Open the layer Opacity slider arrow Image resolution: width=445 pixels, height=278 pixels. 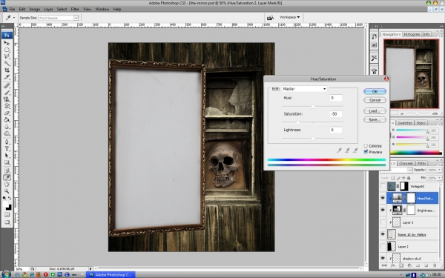(x=440, y=170)
